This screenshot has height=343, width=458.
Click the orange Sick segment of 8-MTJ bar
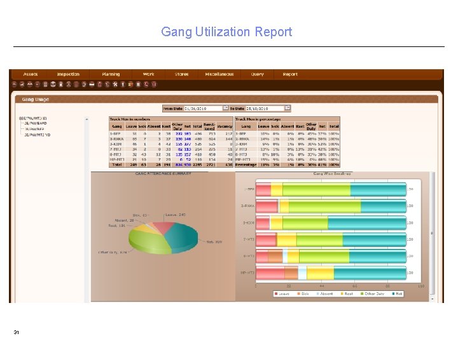click(x=275, y=256)
